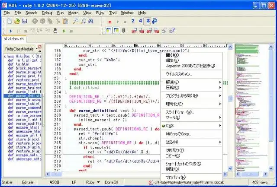Expand the 暗号化(E) submenu
The height and width of the screenshot is (187, 277).
point(191,104)
